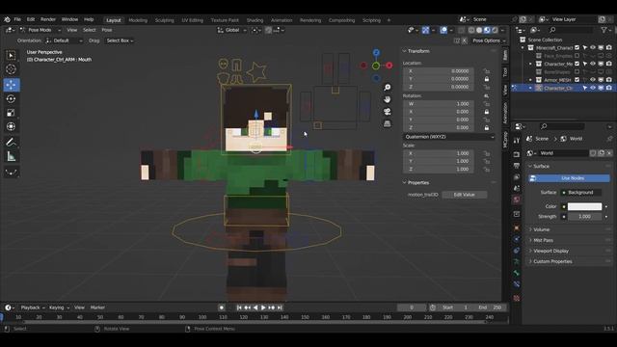Viewport: 617px width, 347px height.
Task: Open the timeline Keying popover
Action: [x=59, y=307]
